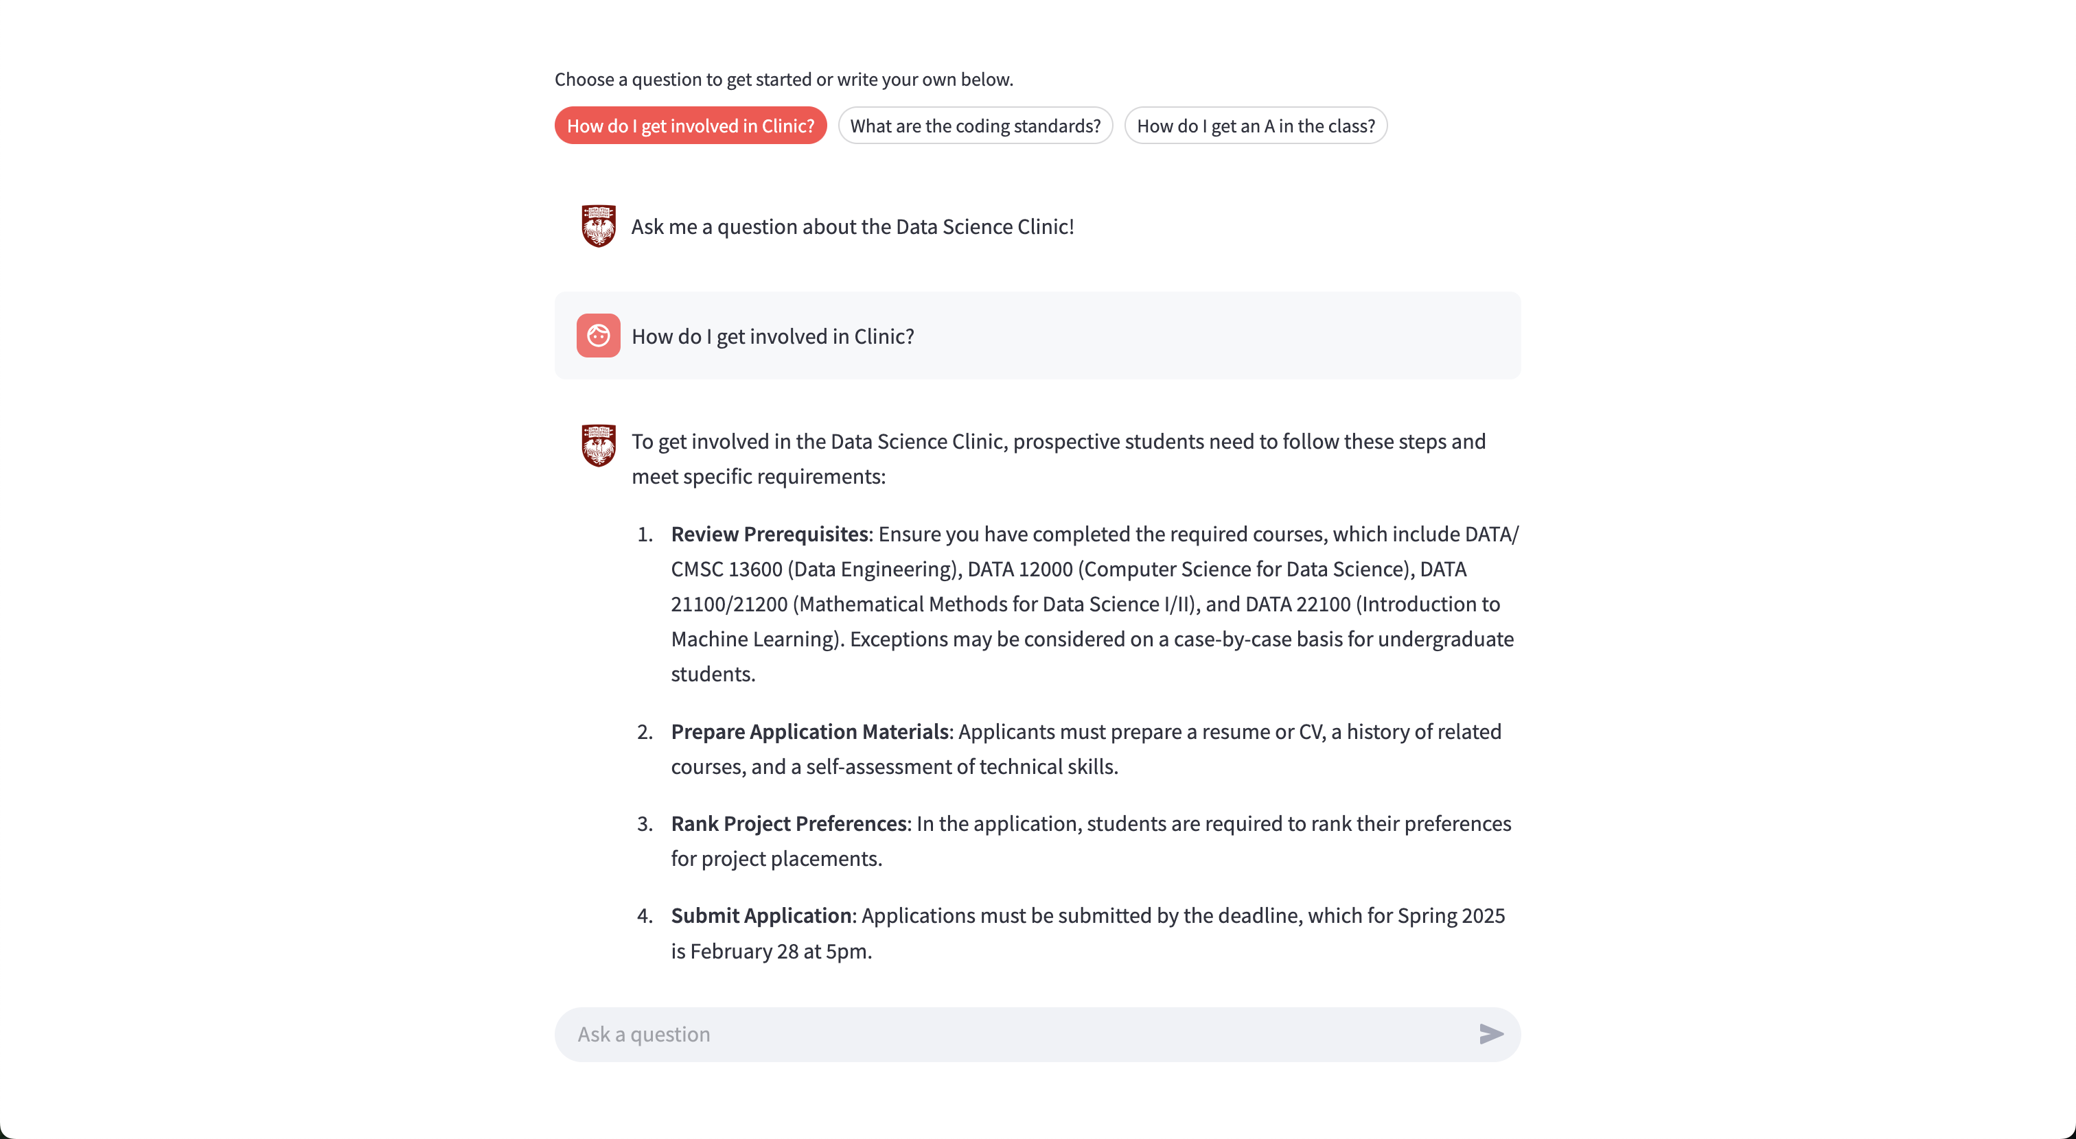The height and width of the screenshot is (1139, 2076).
Task: Click the send arrow icon
Action: click(x=1491, y=1033)
